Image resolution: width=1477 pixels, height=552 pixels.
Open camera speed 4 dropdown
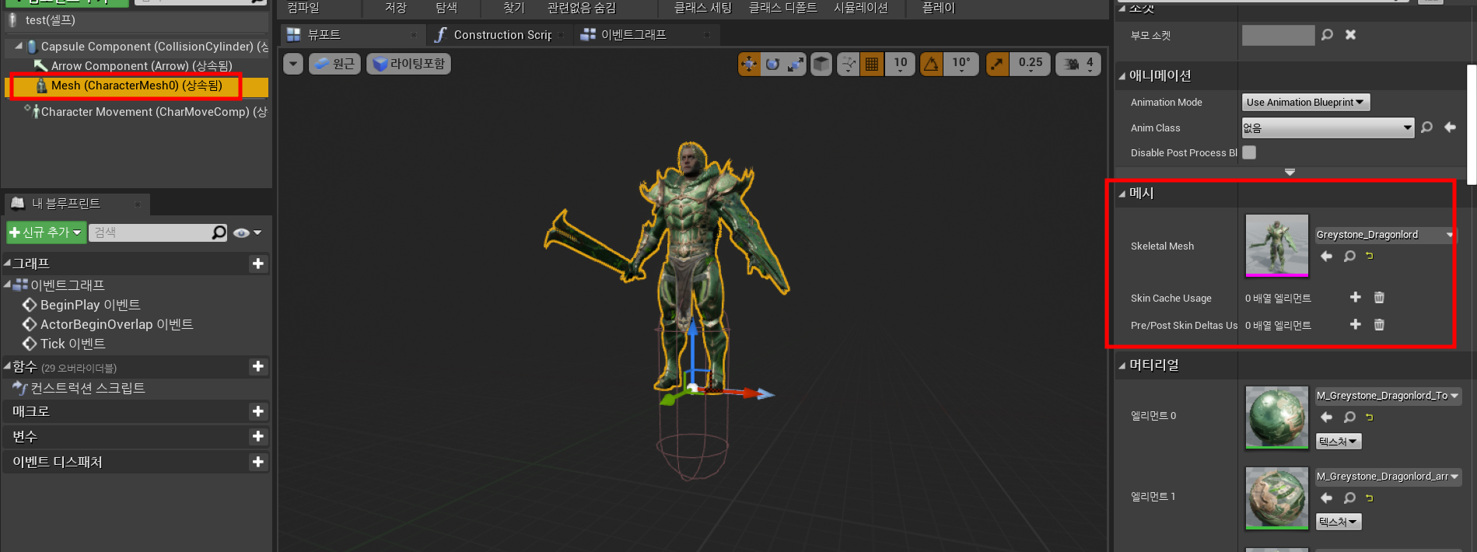pyautogui.click(x=1078, y=64)
